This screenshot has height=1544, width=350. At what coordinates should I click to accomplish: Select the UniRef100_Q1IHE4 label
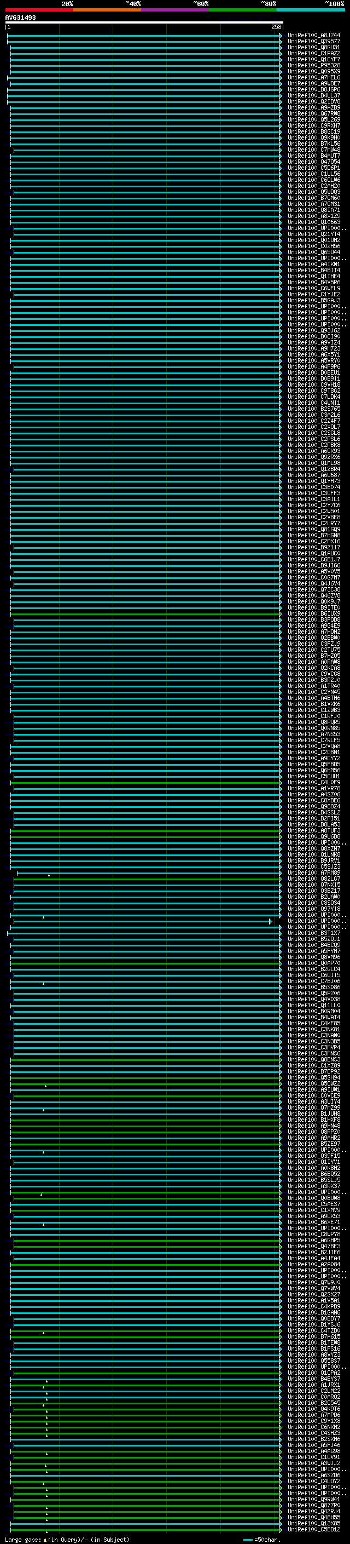coord(313,276)
